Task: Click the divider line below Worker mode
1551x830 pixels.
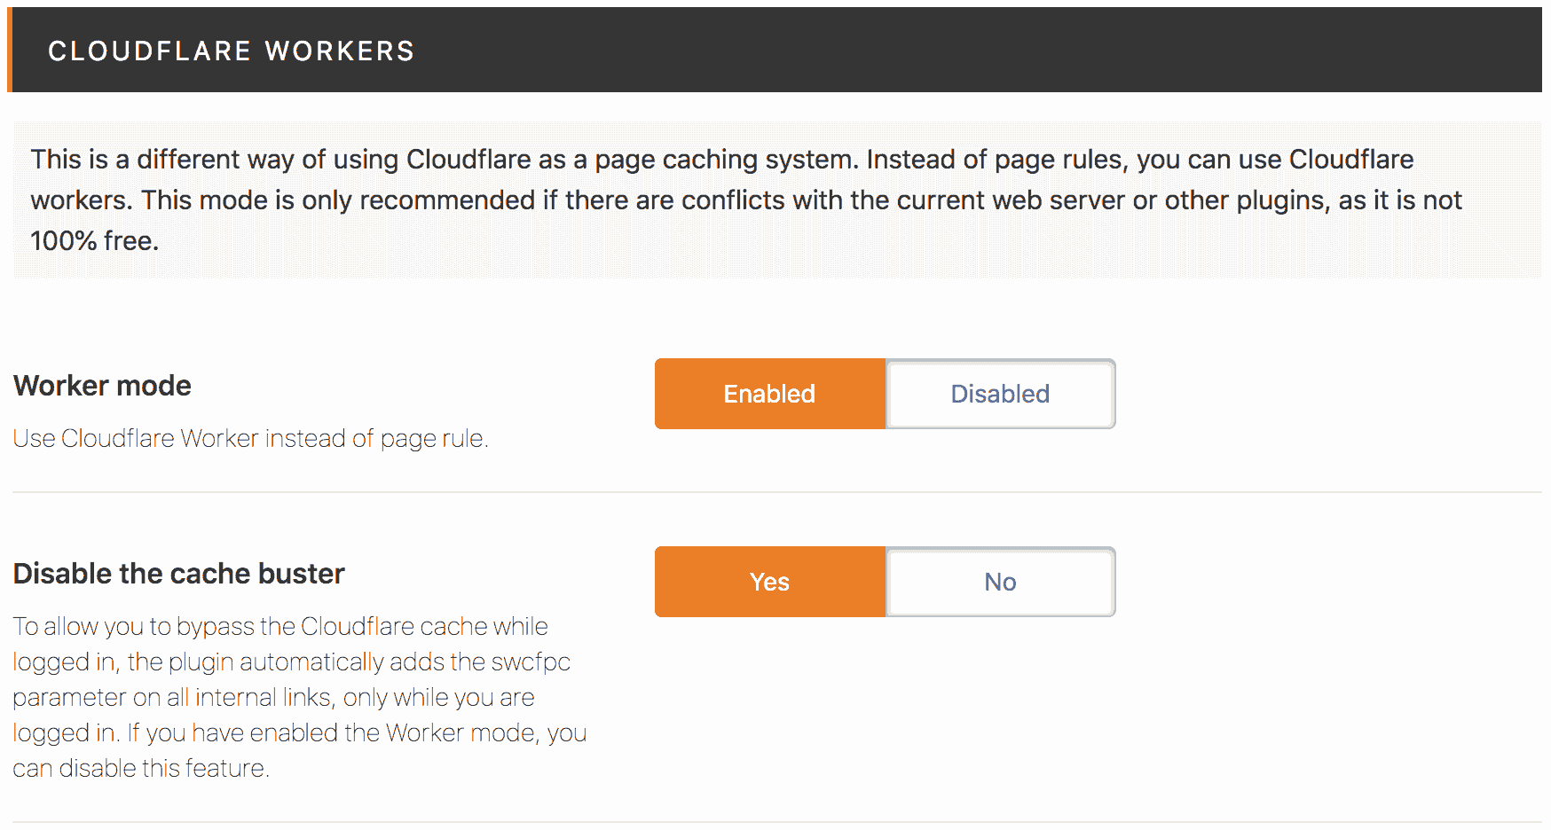Action: 777,492
